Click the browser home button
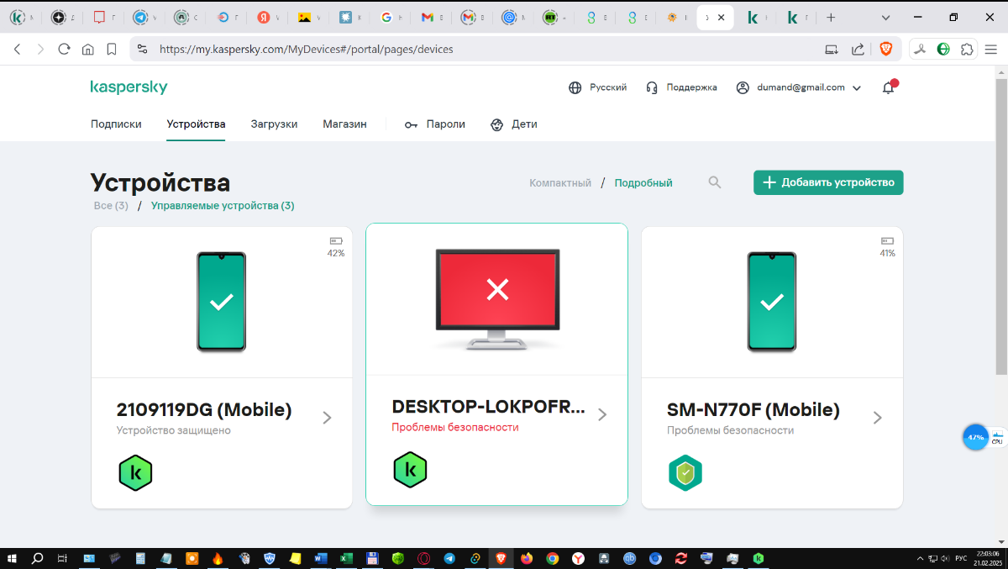Screen dimensions: 1008x569 tap(87, 49)
